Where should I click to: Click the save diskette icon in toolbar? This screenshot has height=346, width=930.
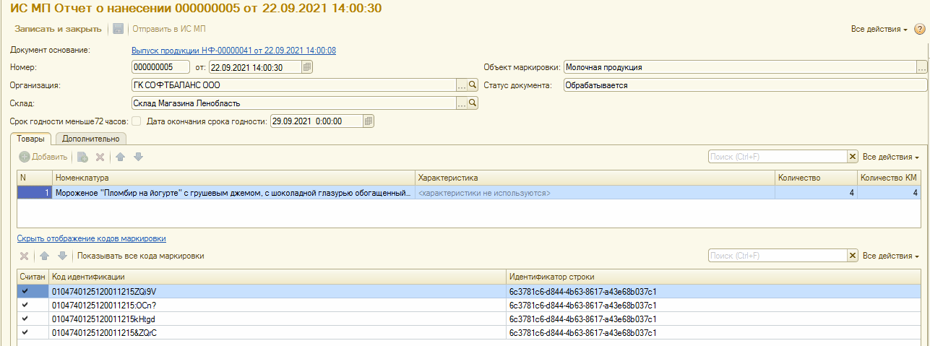tap(119, 29)
